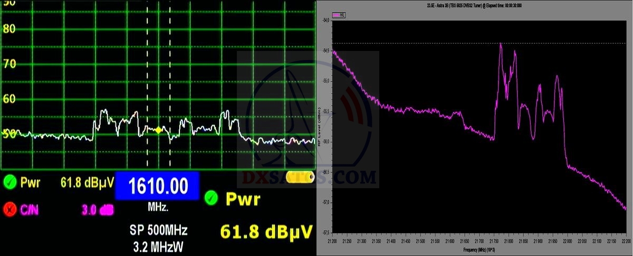
Task: Click the Astra 3B chart title
Action: 475,6
